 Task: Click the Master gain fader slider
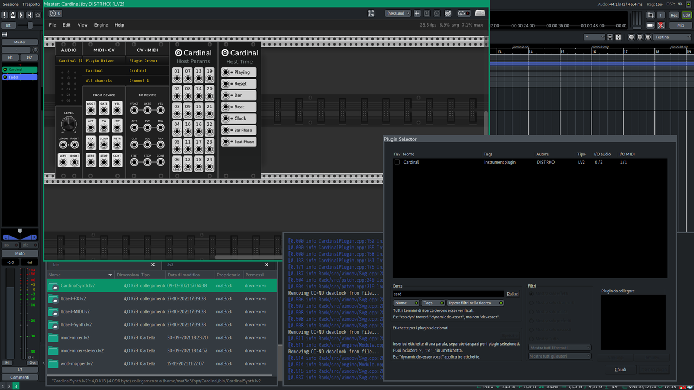click(x=9, y=314)
